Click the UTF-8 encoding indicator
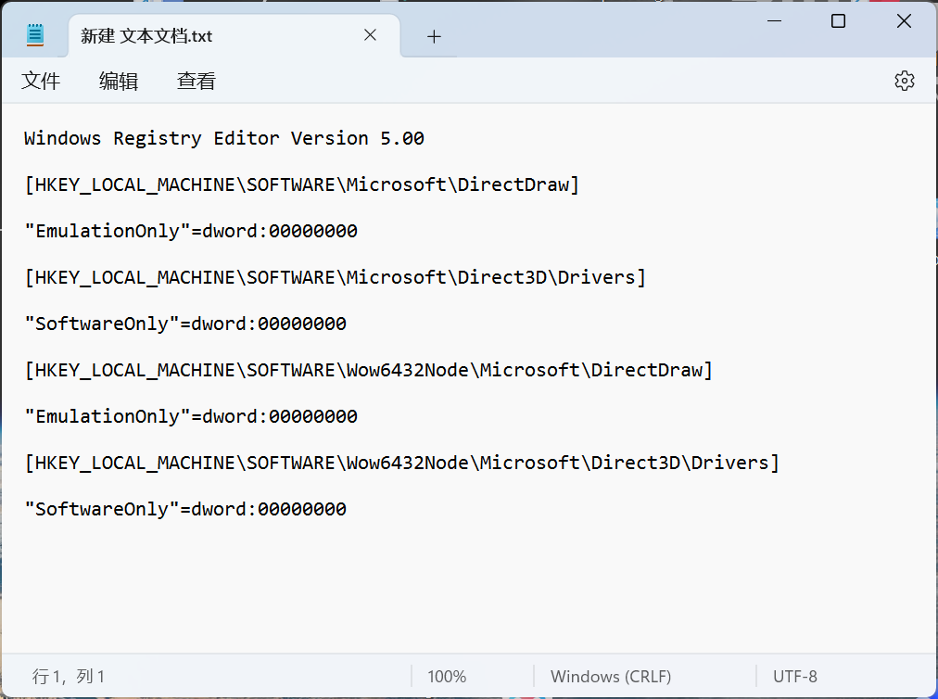 (x=795, y=676)
